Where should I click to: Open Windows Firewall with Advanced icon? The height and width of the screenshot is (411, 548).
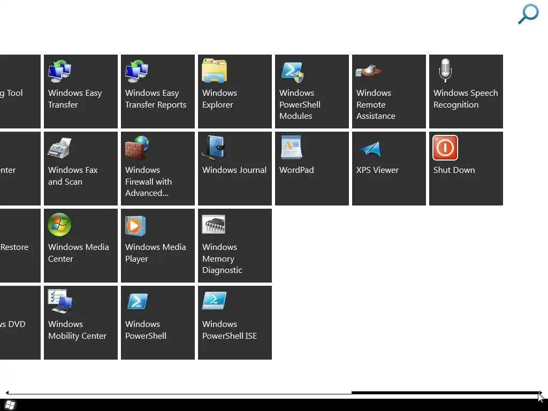[x=137, y=148]
